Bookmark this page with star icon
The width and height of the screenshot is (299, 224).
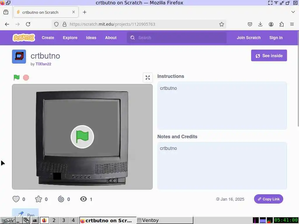point(221,24)
